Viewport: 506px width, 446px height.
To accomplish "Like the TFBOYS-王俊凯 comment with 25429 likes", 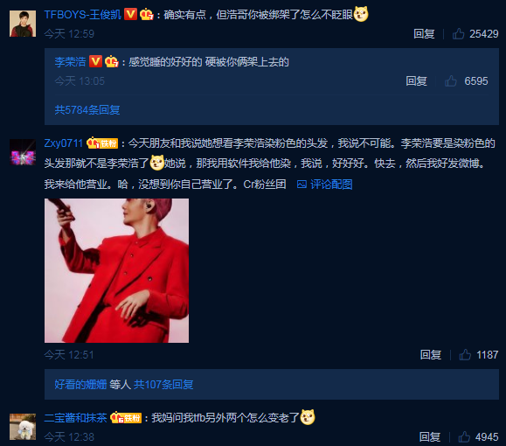I will pyautogui.click(x=458, y=33).
